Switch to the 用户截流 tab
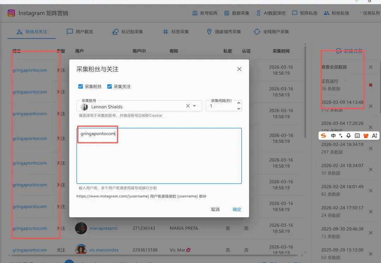The width and height of the screenshot is (381, 263). tap(80, 31)
